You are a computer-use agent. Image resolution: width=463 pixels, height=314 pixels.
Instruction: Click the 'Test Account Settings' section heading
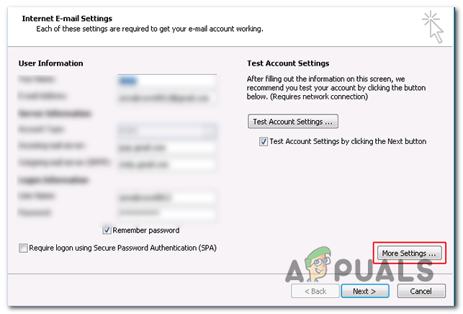coord(288,63)
